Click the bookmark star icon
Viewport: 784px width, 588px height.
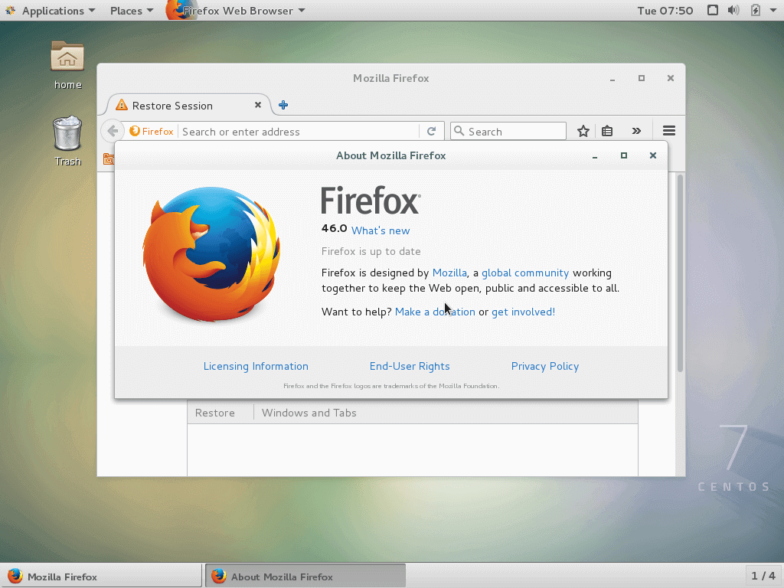[x=583, y=132]
